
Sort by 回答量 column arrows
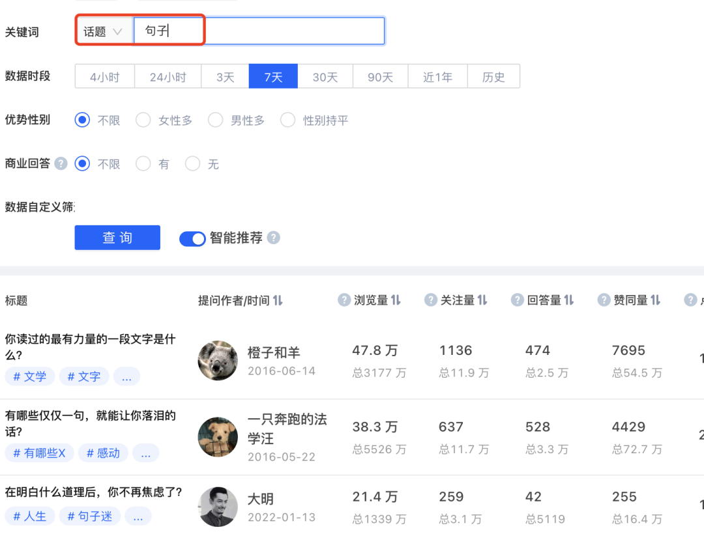(x=569, y=300)
